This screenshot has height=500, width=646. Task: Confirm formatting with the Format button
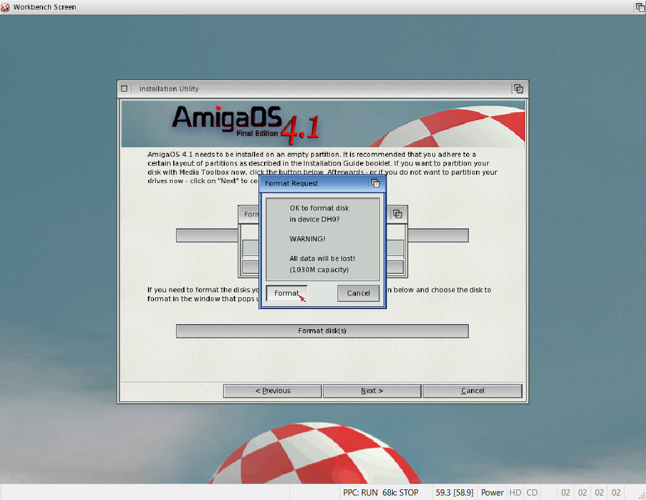pos(287,293)
